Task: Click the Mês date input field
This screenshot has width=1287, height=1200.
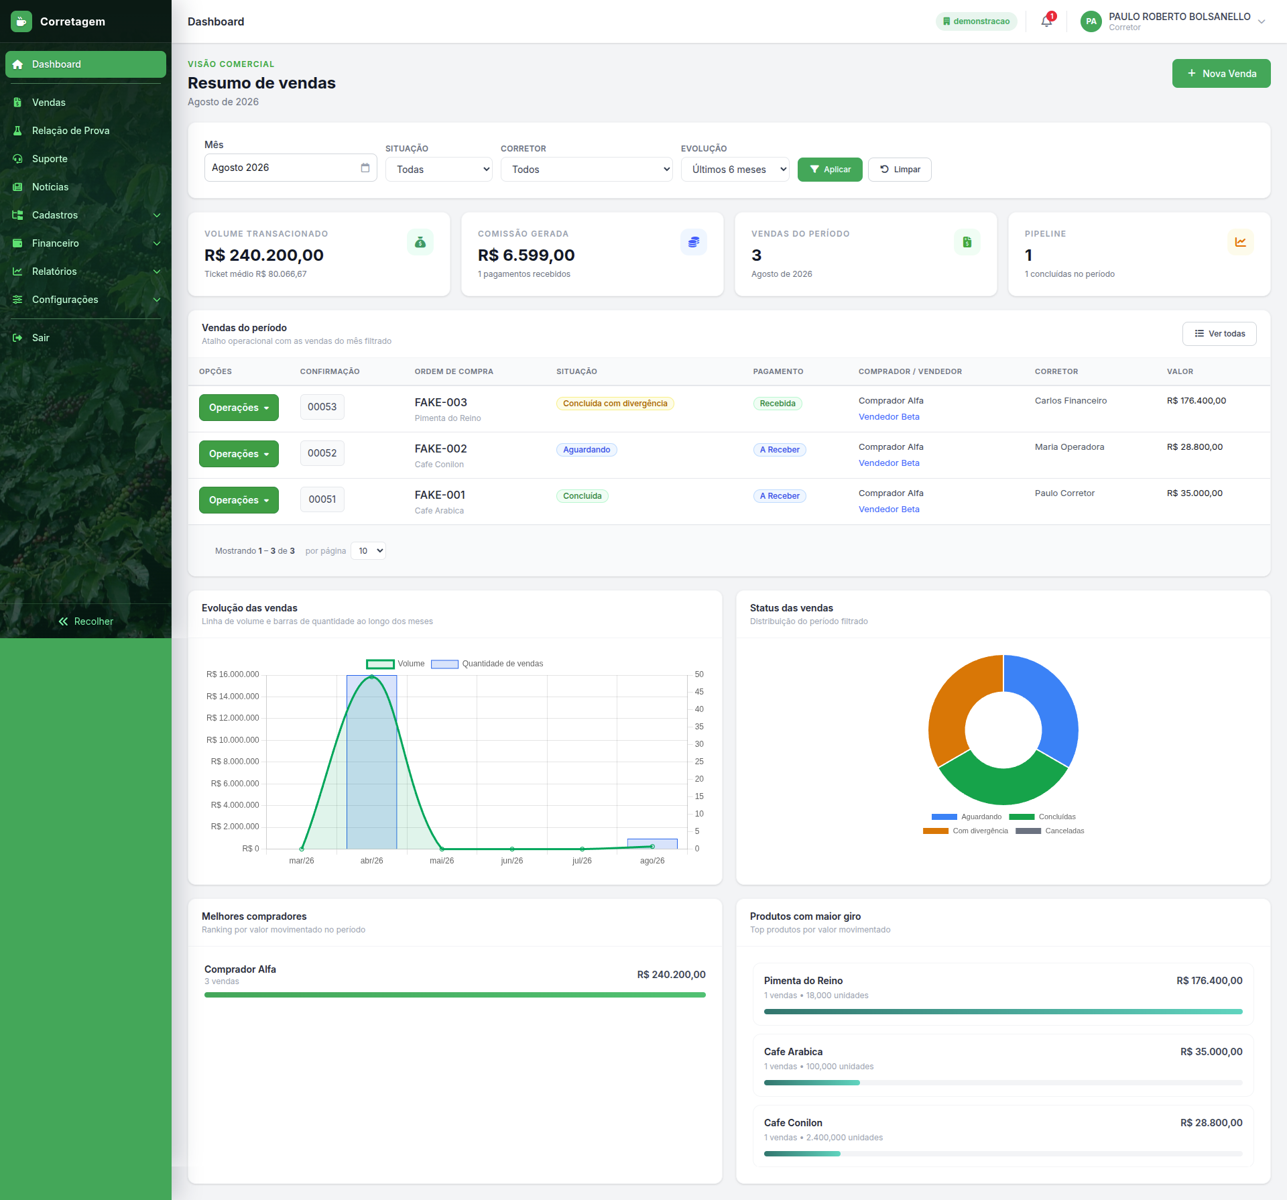Action: pos(290,168)
